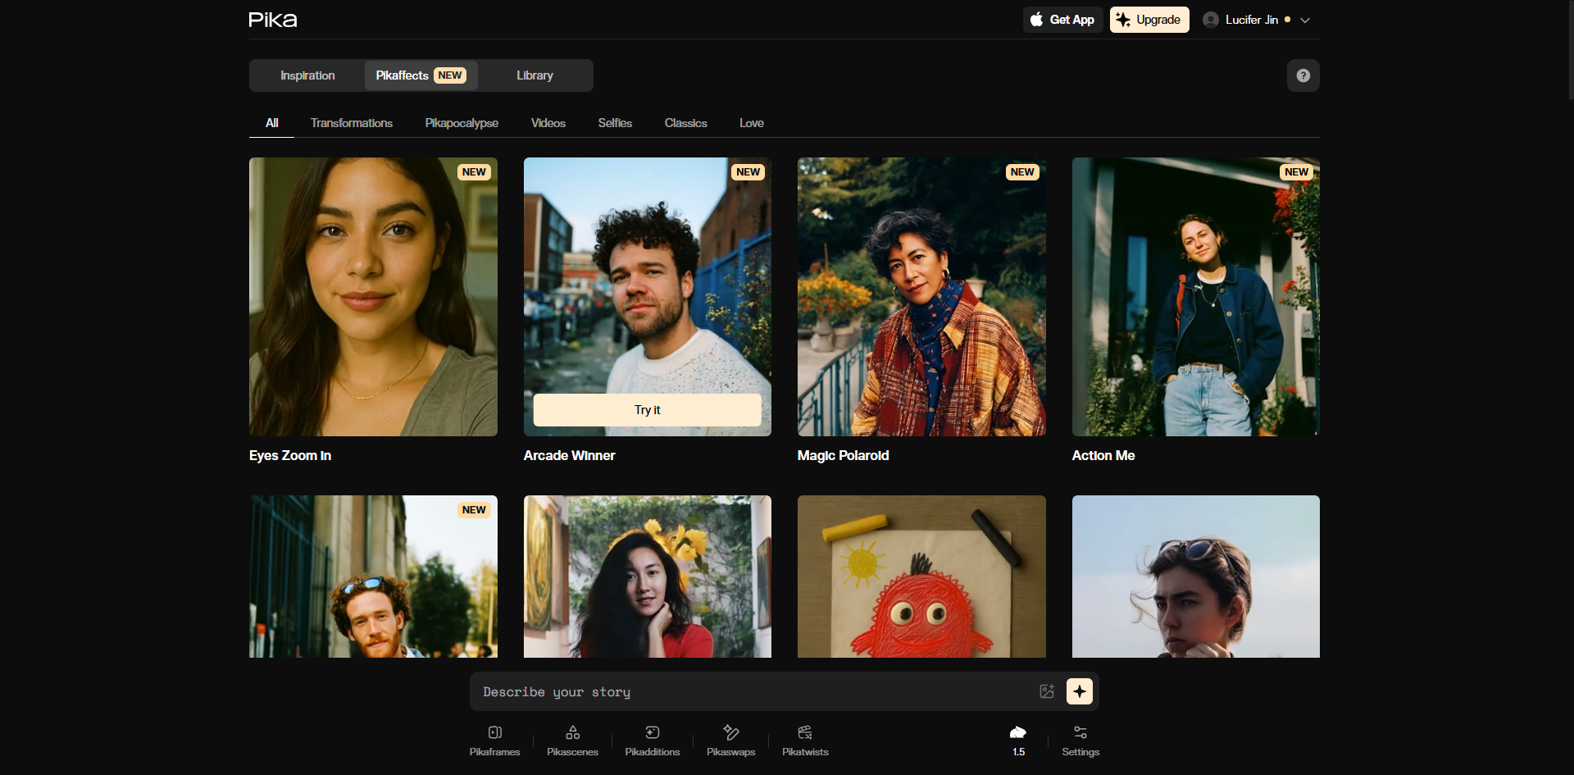
Task: Open the Magic Polaroid effect thumbnail
Action: (921, 297)
